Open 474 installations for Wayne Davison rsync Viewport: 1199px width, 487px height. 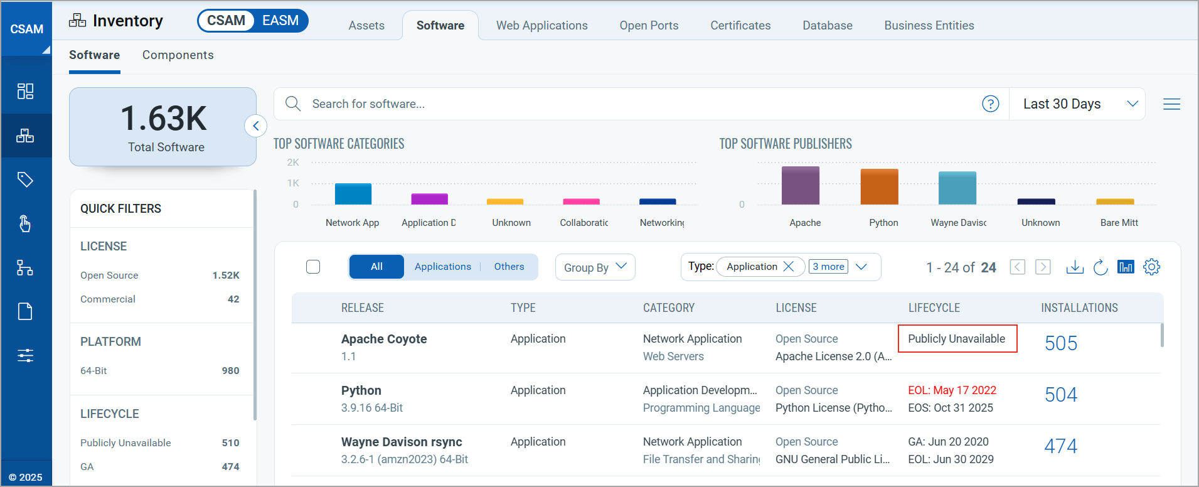coord(1060,446)
